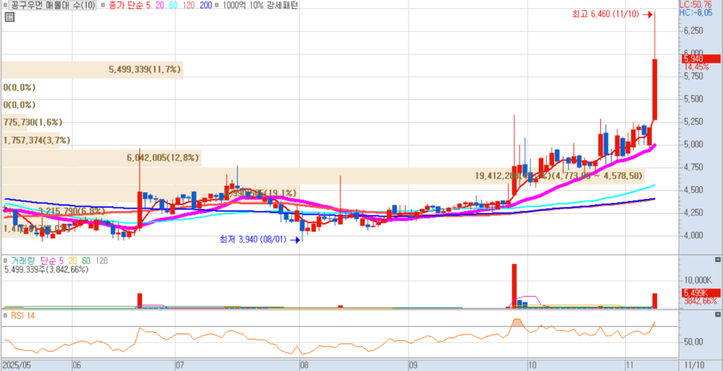Click the 4,750 price axis label
723x371 pixels.
(694, 168)
